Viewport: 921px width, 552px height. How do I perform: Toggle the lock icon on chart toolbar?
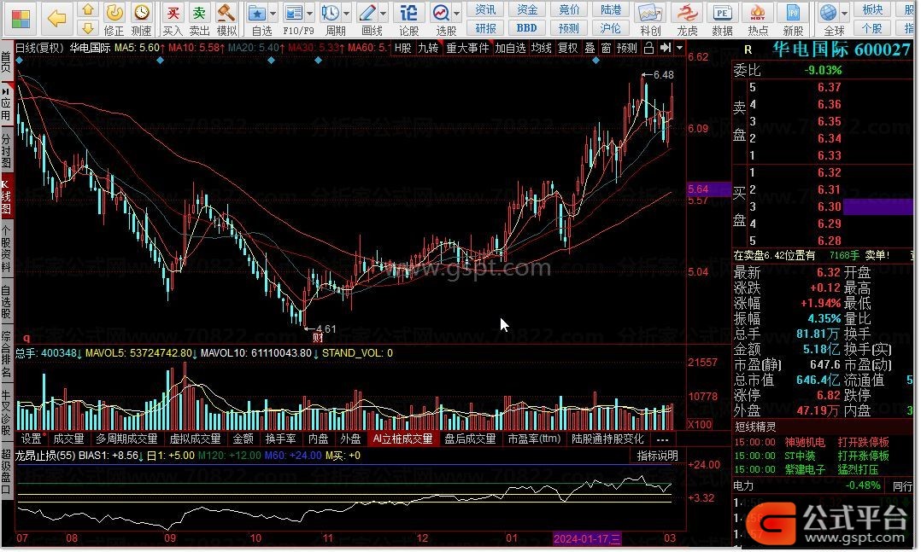coord(648,48)
